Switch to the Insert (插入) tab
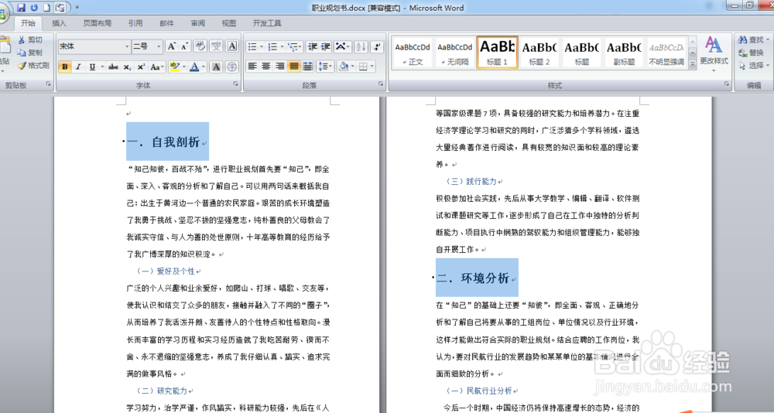 [59, 23]
